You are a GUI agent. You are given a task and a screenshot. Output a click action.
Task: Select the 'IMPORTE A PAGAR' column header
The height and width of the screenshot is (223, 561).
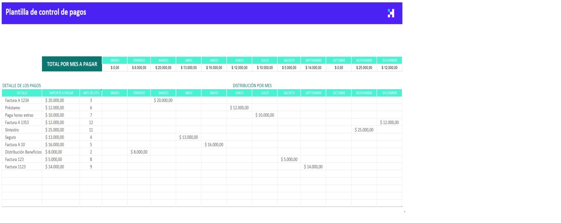[x=61, y=93]
